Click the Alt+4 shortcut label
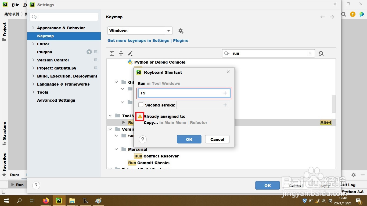The height and width of the screenshot is (206, 367). pyautogui.click(x=326, y=123)
